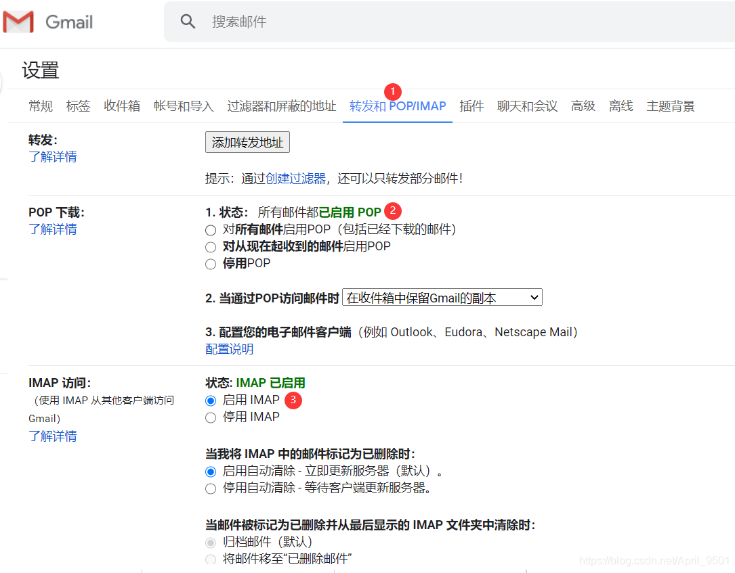735x573 pixels.
Task: Open the 聊天和会议 tab
Action: [x=527, y=106]
